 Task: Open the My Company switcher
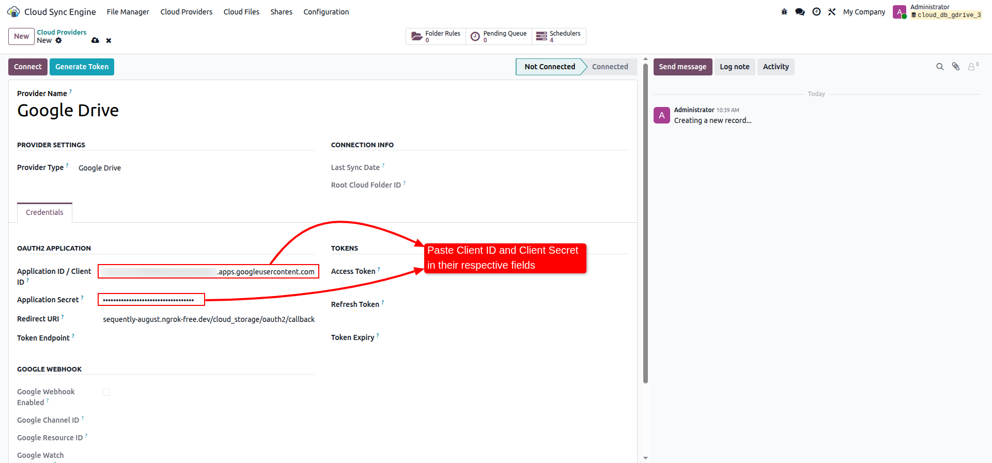pyautogui.click(x=864, y=12)
